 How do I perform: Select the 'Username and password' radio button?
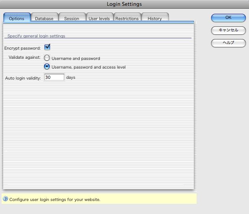[47, 58]
